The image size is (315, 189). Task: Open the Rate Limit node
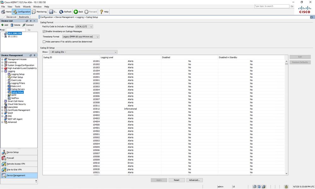16,86
